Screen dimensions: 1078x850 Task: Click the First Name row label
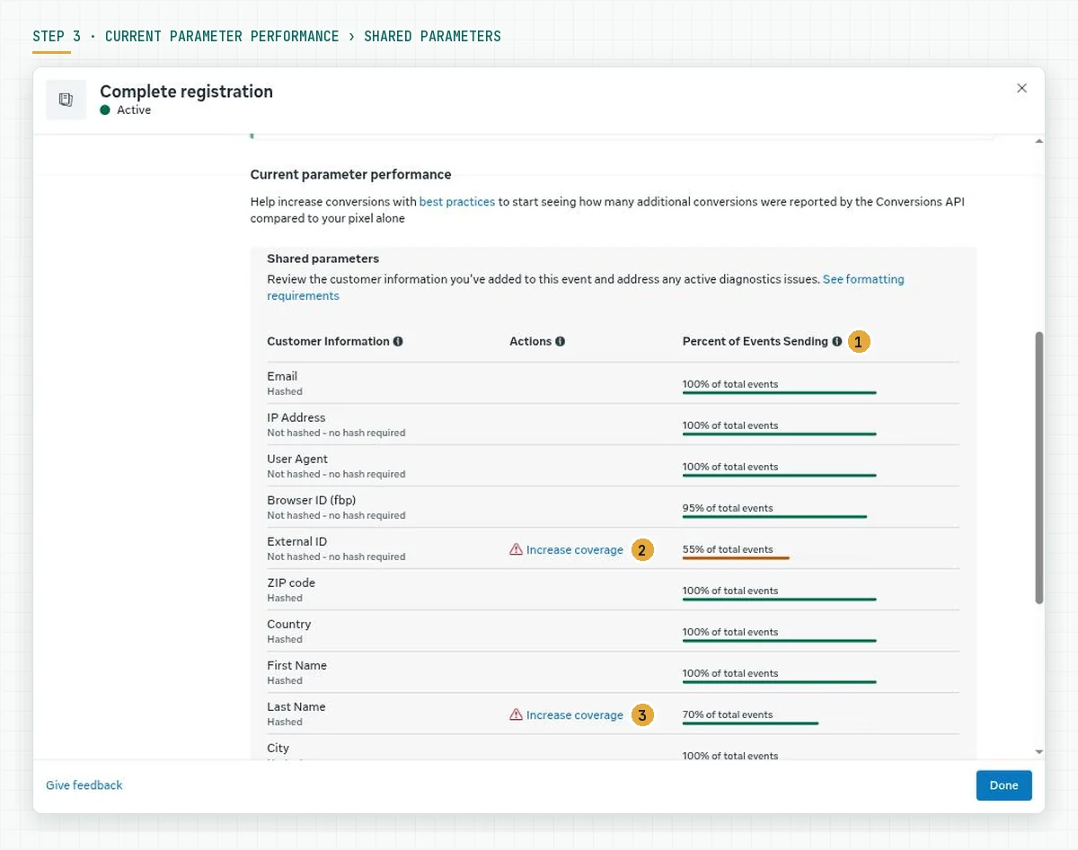coord(297,665)
